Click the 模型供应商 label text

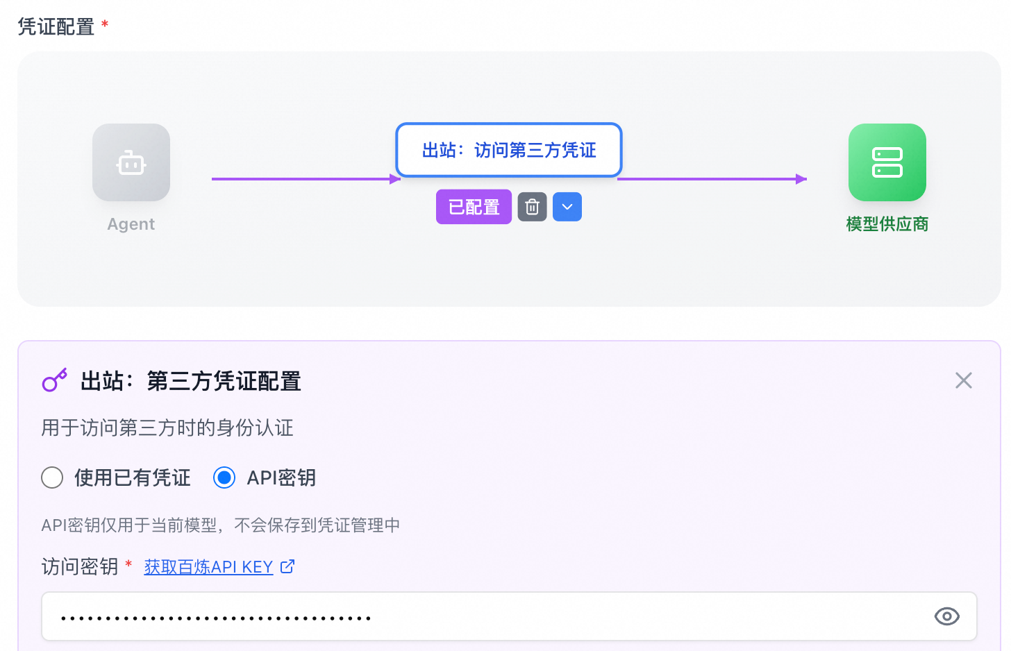coord(887,224)
